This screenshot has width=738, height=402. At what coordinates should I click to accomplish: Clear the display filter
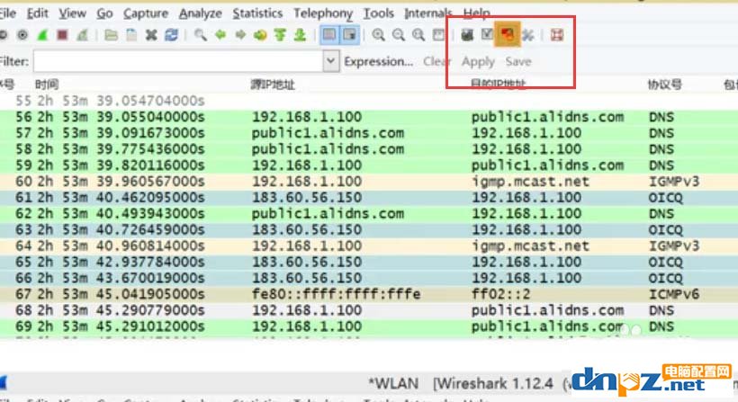436,61
